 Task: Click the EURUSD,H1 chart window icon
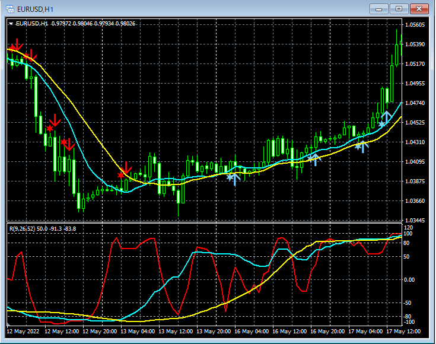10,9
